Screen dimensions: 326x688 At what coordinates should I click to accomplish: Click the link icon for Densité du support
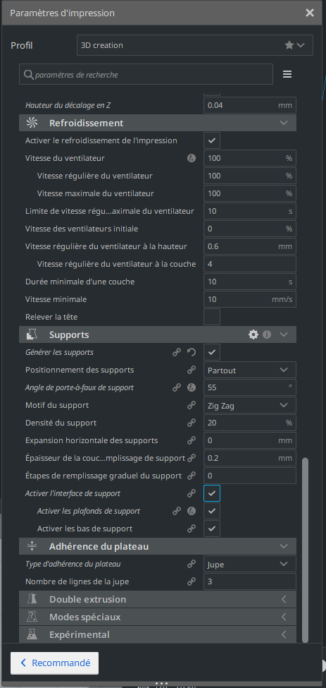point(192,423)
